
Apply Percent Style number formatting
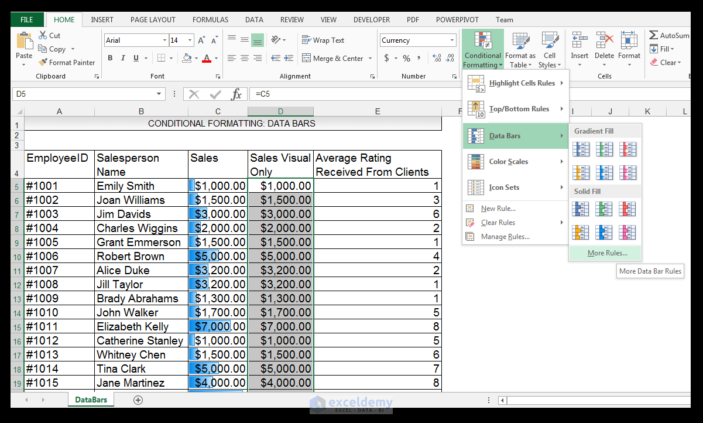[x=407, y=58]
